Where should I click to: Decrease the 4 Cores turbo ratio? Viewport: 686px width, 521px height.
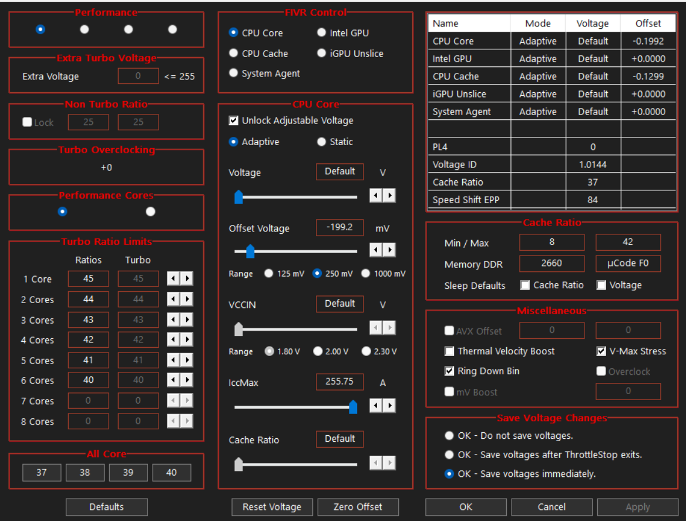[173, 340]
